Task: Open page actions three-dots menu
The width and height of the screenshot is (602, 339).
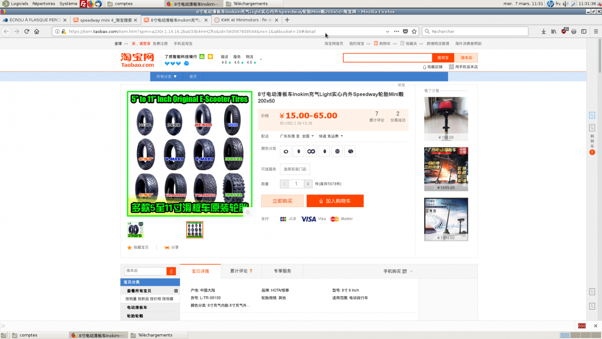Action: [396, 31]
